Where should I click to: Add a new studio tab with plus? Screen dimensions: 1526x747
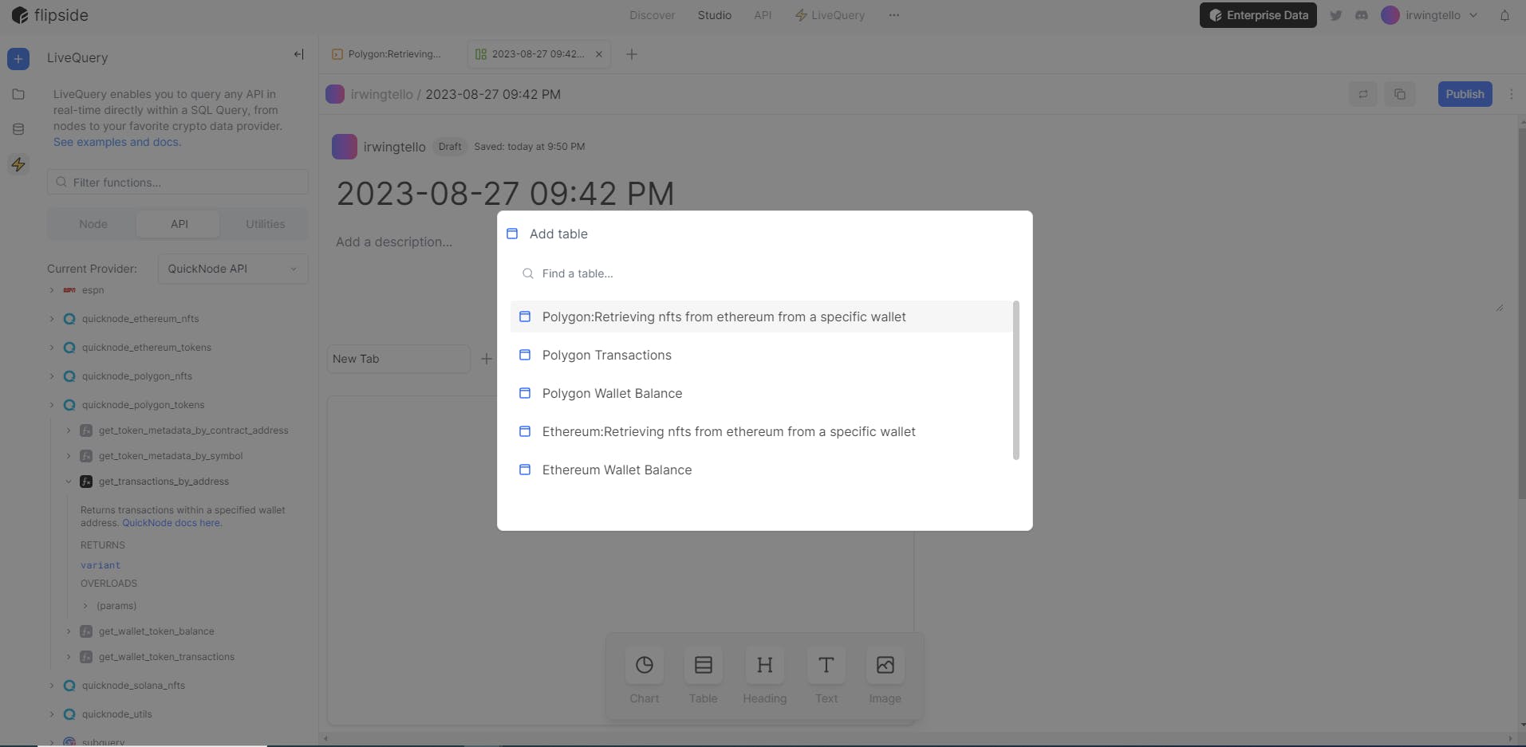click(632, 54)
